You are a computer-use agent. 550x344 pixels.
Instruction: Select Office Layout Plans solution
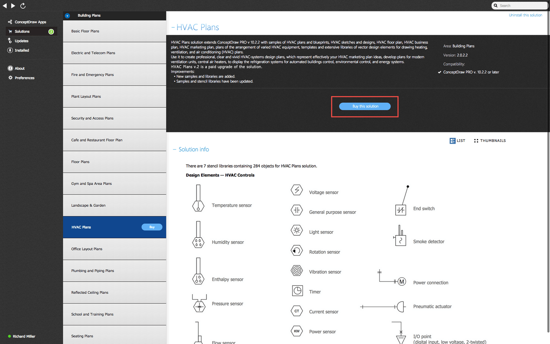pos(114,249)
